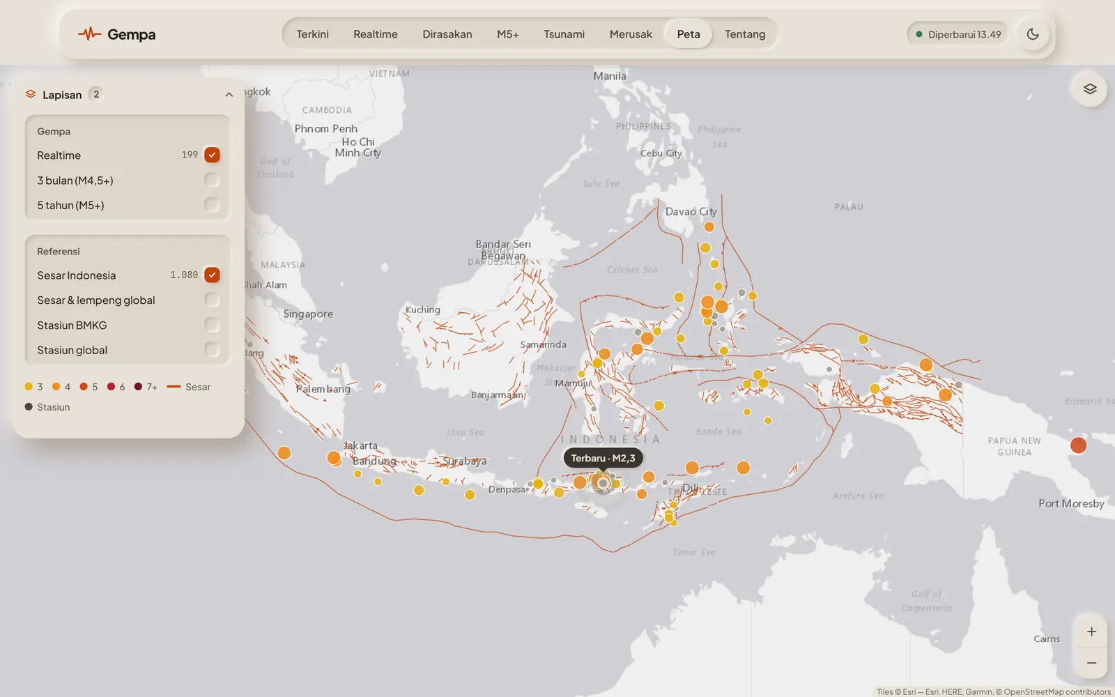The width and height of the screenshot is (1115, 697).
Task: Open the Realtime tab in the navbar
Action: point(376,34)
